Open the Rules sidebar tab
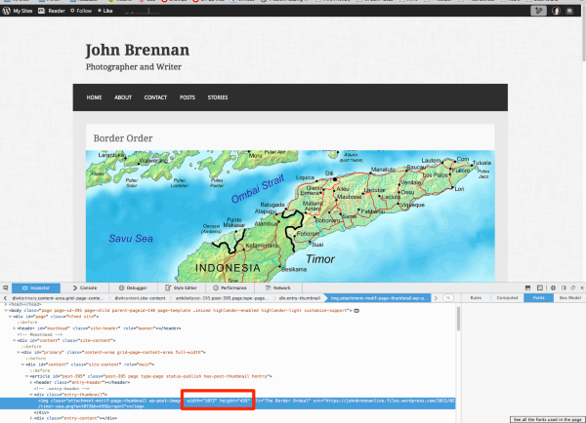 (x=476, y=297)
